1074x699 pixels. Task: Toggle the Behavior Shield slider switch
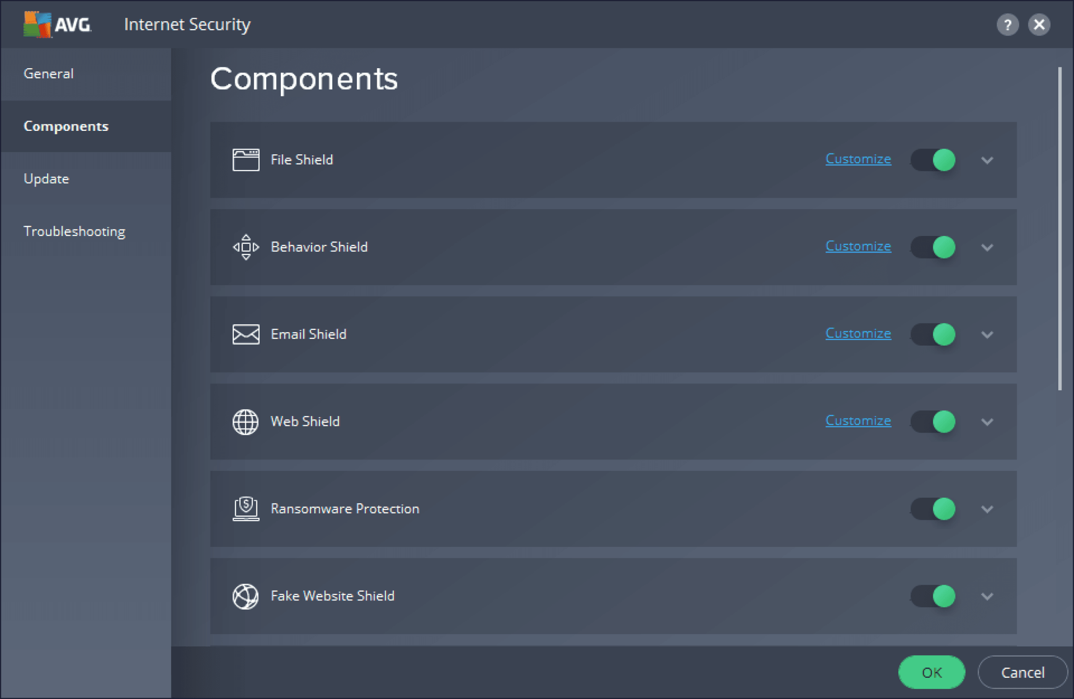pos(933,247)
